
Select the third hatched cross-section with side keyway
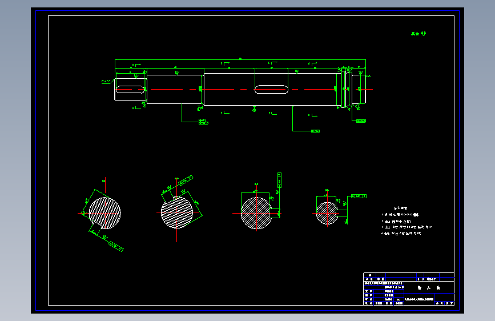pos(257,213)
